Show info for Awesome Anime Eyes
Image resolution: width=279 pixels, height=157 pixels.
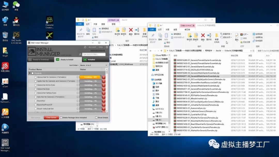coord(78,85)
